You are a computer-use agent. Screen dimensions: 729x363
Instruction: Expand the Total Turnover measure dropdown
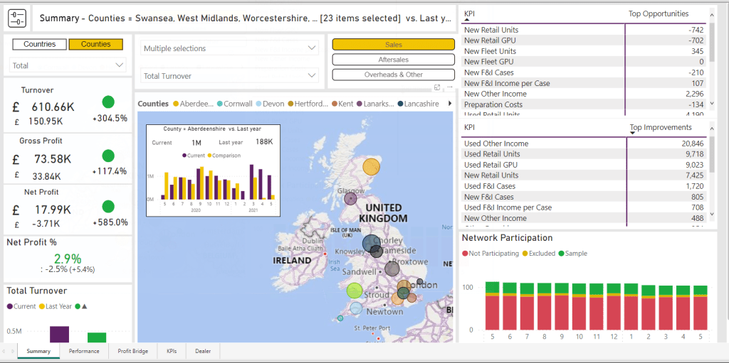[230, 76]
